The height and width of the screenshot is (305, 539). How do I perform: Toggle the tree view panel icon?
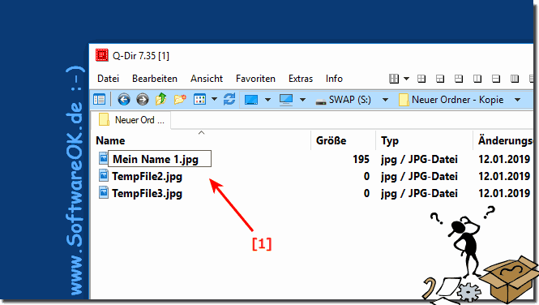(100, 100)
